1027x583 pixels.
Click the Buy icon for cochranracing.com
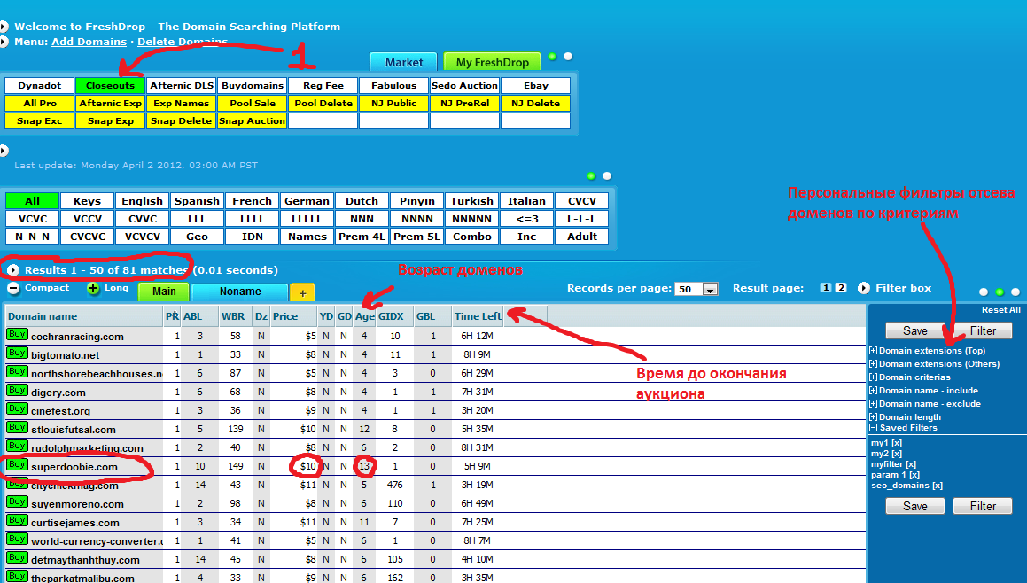click(17, 335)
